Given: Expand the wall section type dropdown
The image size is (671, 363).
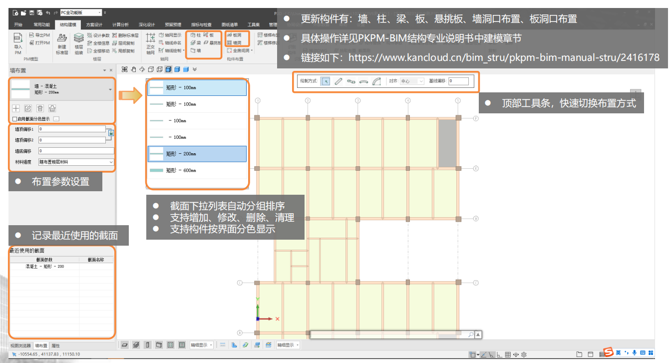Looking at the screenshot, I should point(110,89).
